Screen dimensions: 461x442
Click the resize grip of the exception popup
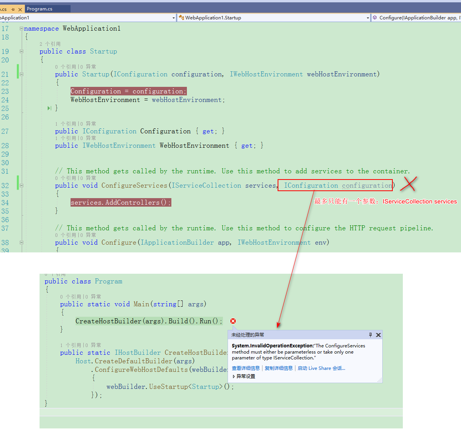[380, 380]
